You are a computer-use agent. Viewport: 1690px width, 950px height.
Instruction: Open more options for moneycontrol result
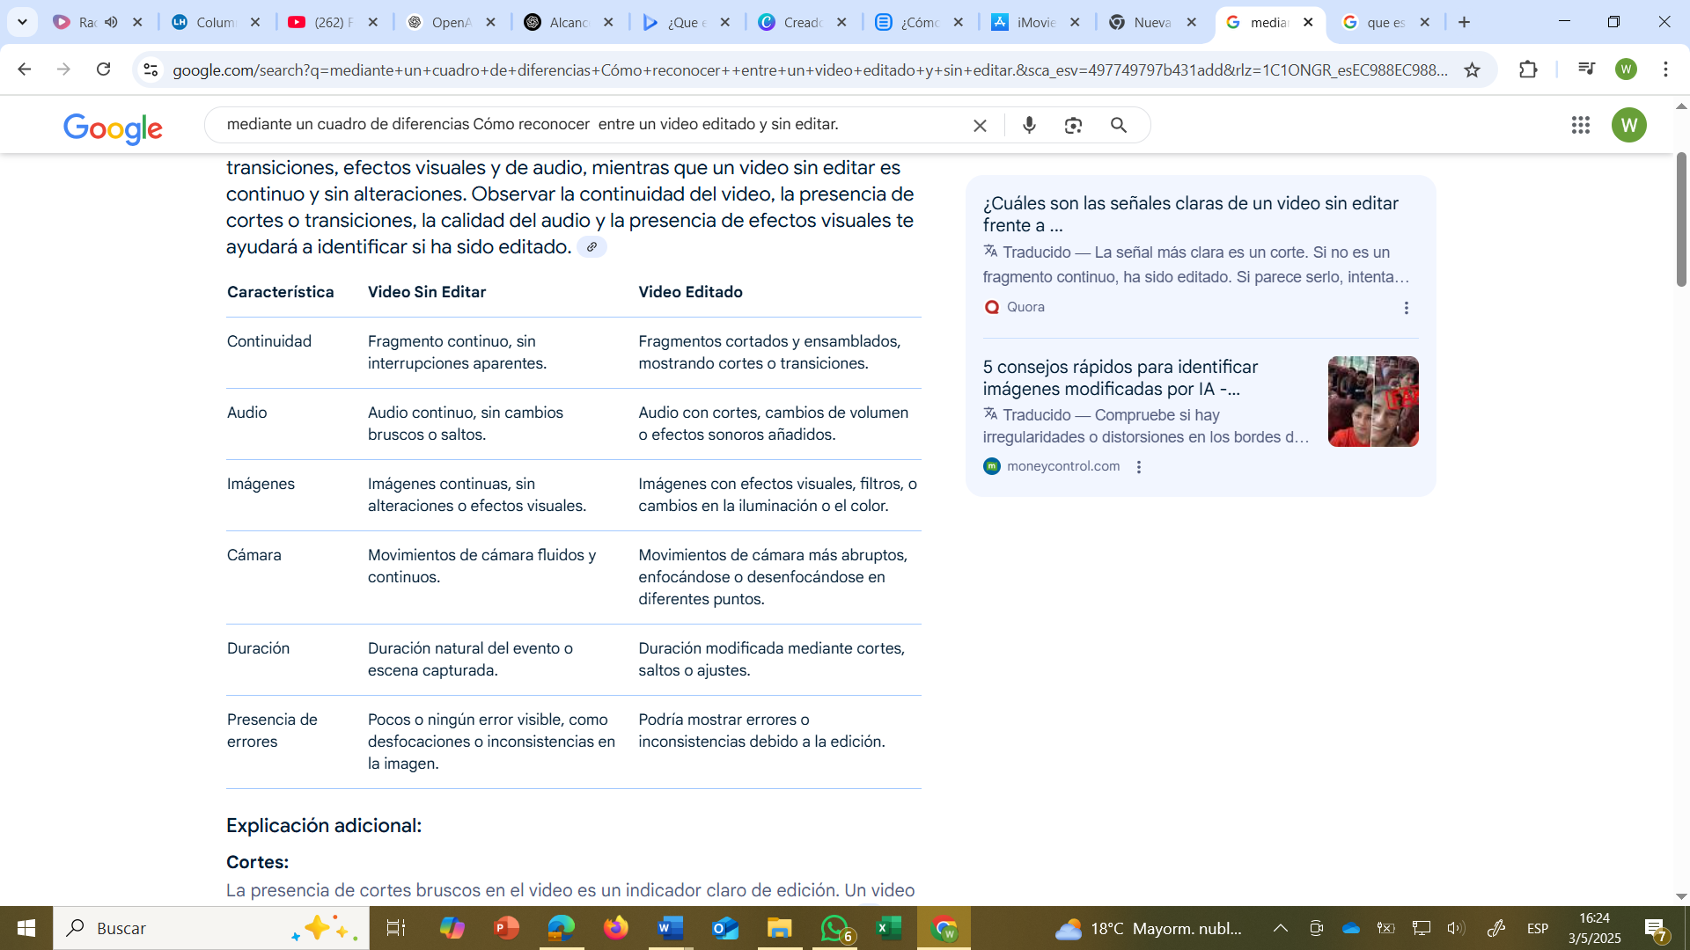click(x=1139, y=467)
